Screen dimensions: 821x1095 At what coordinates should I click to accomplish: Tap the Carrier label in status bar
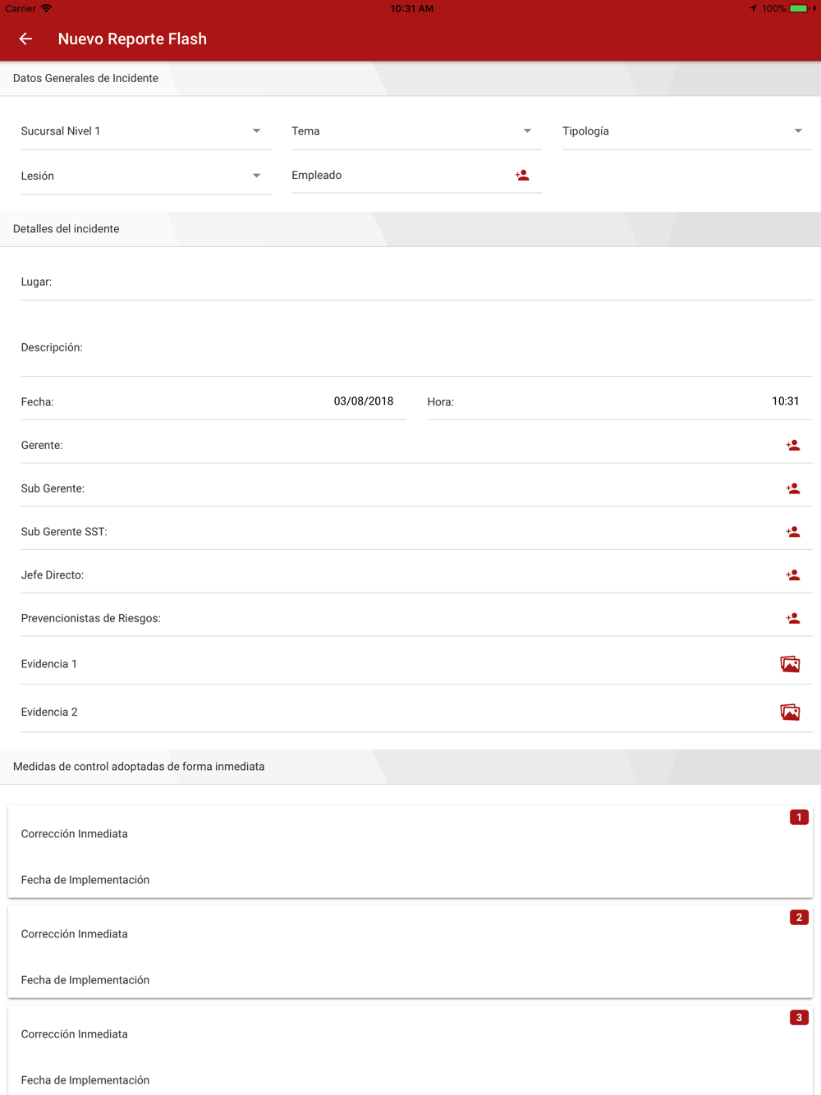click(x=21, y=8)
